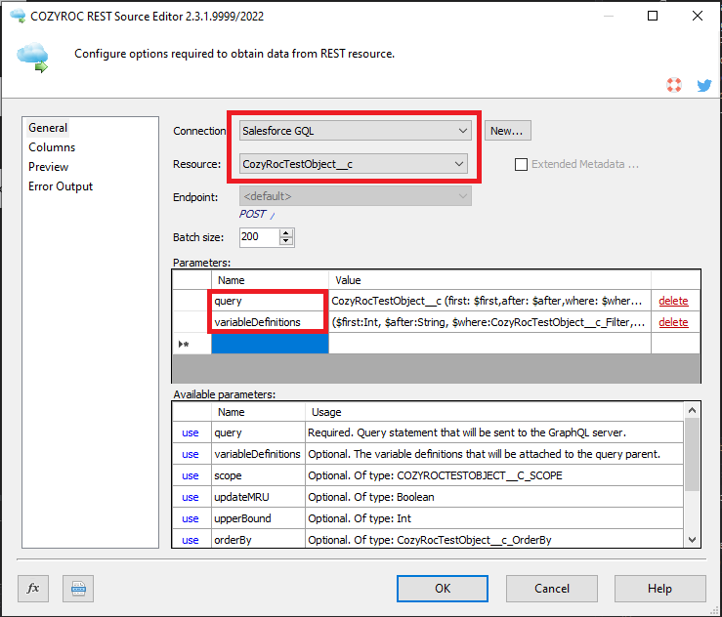Increase batch size with up arrow
Image resolution: width=722 pixels, height=617 pixels.
coord(286,232)
